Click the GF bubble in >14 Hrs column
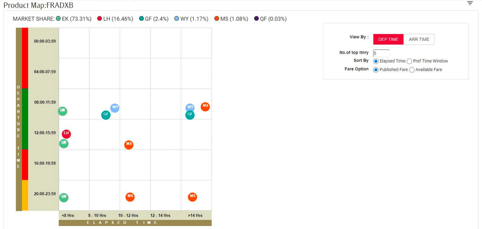Screen dimensions: 482x229 pyautogui.click(x=190, y=115)
